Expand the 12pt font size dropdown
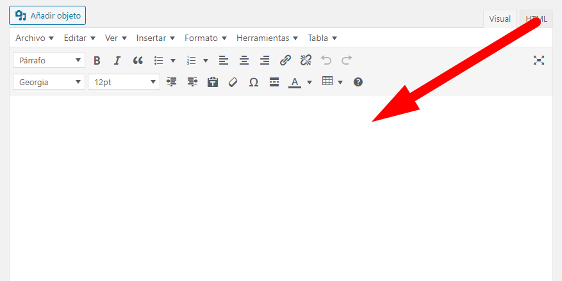 click(124, 82)
